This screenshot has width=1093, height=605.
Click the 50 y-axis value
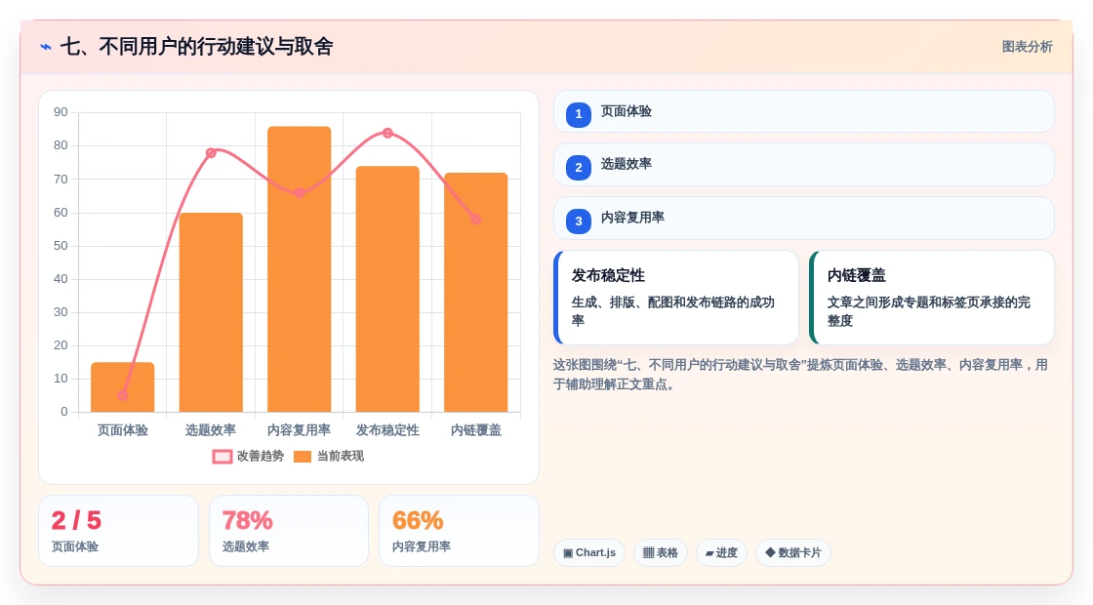(x=61, y=245)
